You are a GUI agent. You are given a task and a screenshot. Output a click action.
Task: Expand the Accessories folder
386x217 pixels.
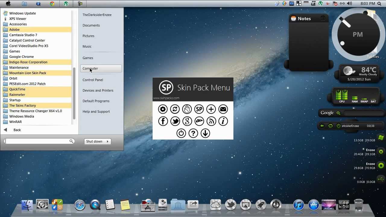point(37,24)
